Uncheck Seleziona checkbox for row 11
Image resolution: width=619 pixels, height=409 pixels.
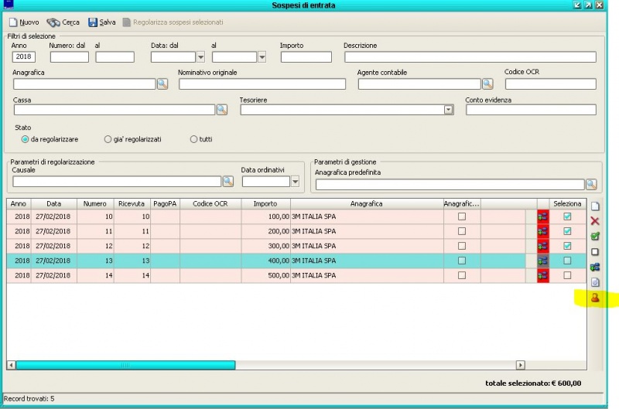(x=567, y=231)
